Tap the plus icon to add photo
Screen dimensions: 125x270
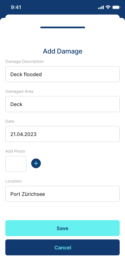36,163
